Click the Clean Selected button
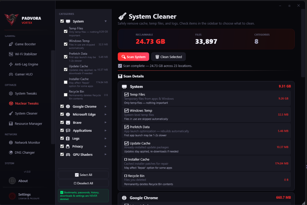The width and height of the screenshot is (307, 205). [x=168, y=57]
